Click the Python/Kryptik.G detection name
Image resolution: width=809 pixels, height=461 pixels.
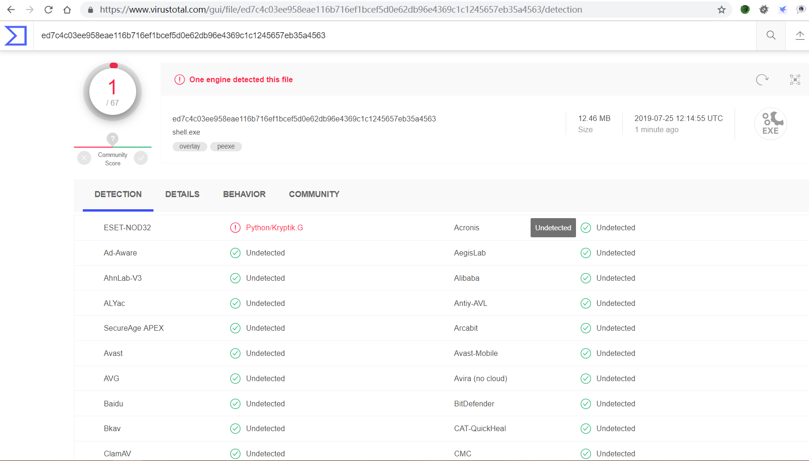(x=275, y=227)
